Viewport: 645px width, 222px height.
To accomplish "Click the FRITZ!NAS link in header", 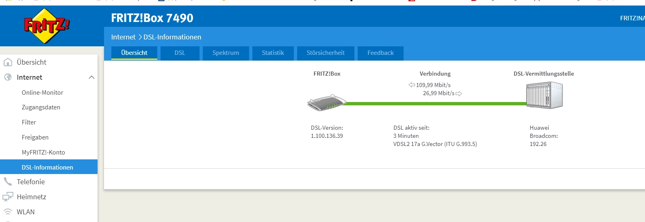I will click(632, 18).
